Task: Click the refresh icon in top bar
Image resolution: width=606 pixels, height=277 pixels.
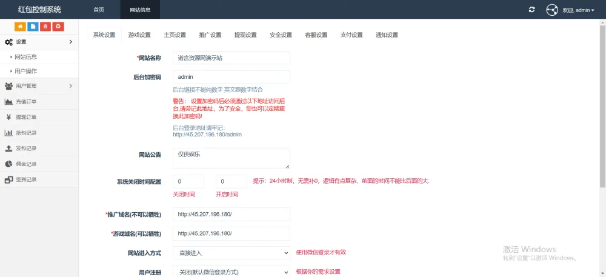Action: 532,10
